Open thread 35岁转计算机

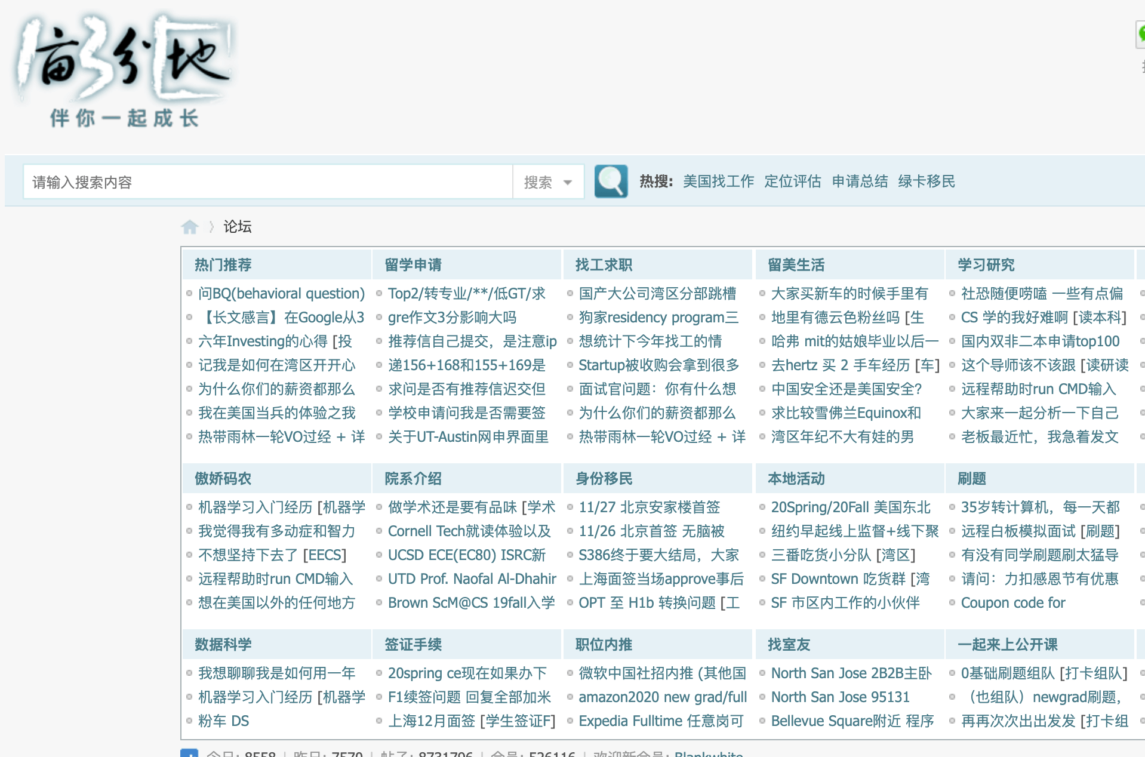pyautogui.click(x=1040, y=507)
